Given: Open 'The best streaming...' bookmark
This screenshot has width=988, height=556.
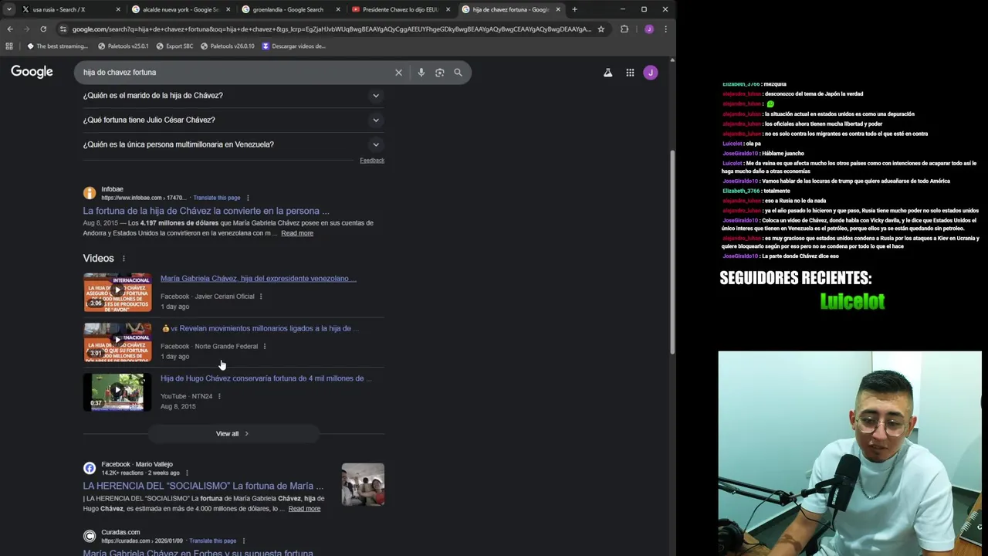Looking at the screenshot, I should [57, 46].
